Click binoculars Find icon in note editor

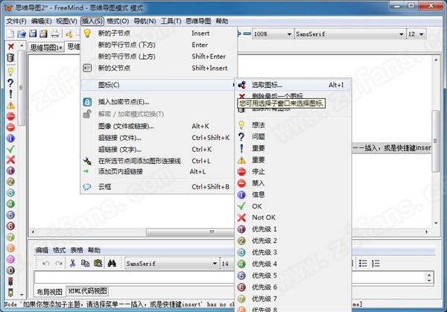(112, 264)
